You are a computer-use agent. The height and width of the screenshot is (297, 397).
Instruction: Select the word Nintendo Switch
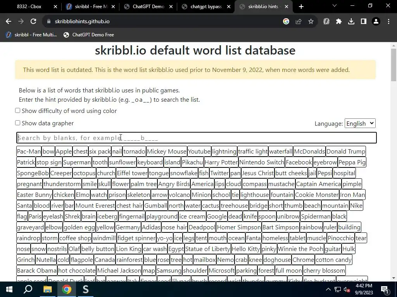click(262, 162)
